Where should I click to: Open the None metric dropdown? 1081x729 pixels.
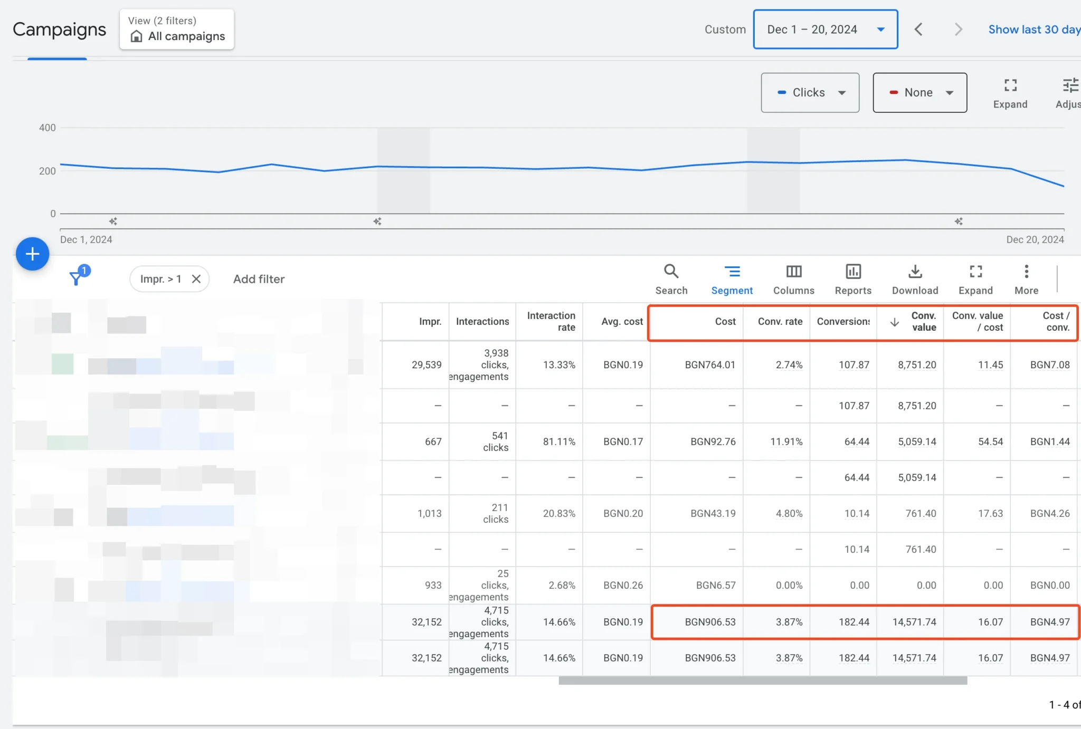tap(919, 93)
